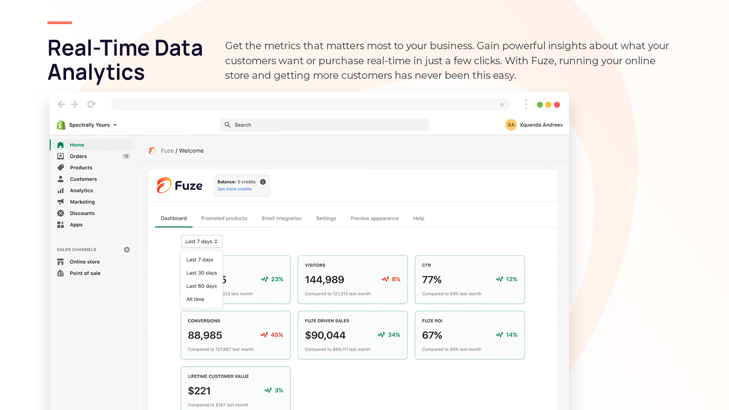The width and height of the screenshot is (729, 410).
Task: Select Last 30 days from the list
Action: tap(201, 273)
